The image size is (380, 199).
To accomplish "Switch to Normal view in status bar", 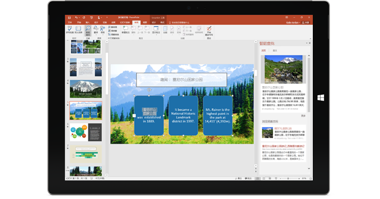I will click(257, 178).
